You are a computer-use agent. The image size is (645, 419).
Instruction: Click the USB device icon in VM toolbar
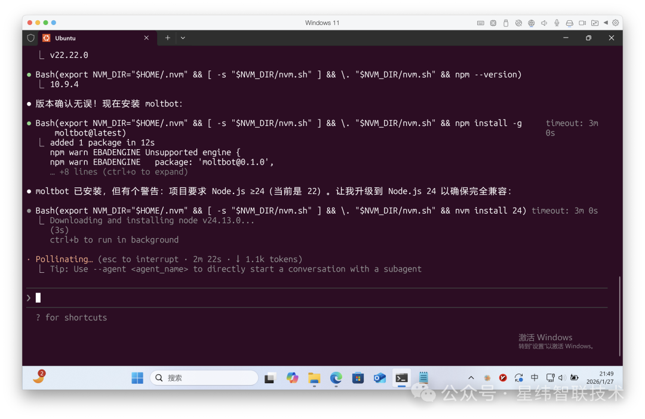coord(506,23)
